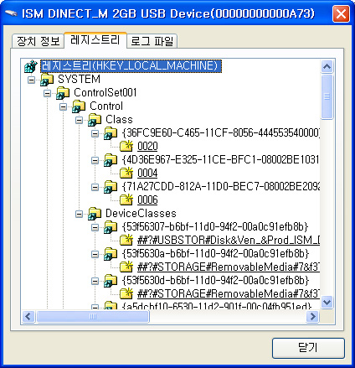The image size is (355, 368).
Task: Click folder icon of {71A27CDD-812A-11D0 key
Action: (111, 187)
